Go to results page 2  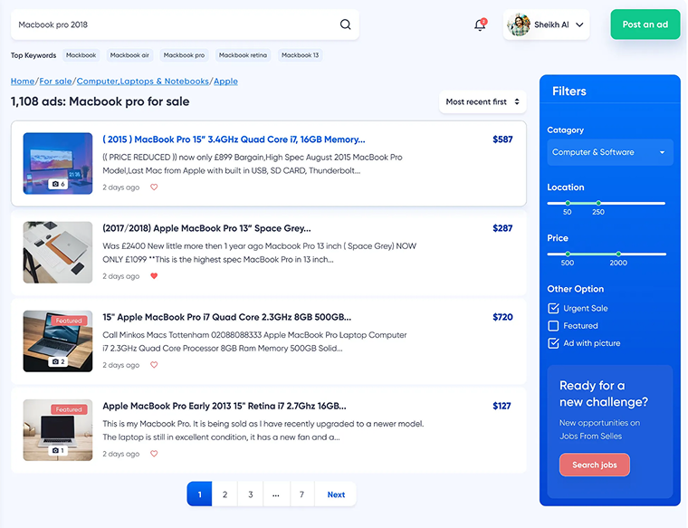225,494
